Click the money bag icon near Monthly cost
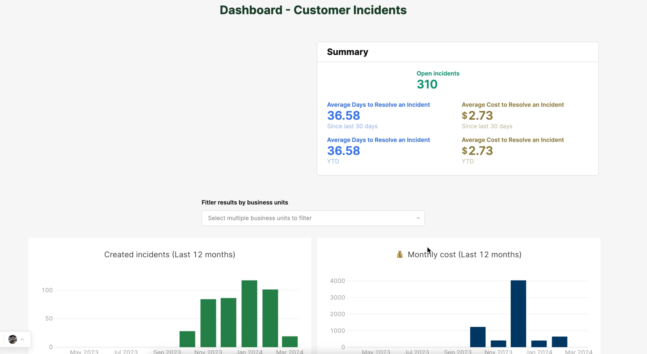The height and width of the screenshot is (354, 647). click(400, 254)
